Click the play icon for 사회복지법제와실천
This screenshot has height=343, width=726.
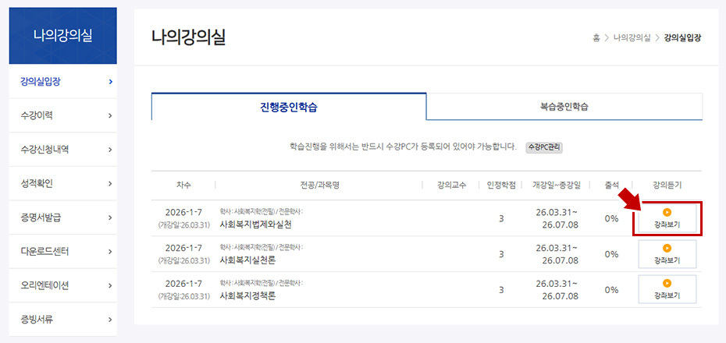tap(667, 211)
